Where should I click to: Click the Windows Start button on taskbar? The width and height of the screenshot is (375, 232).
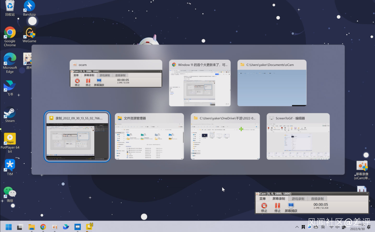(9, 227)
